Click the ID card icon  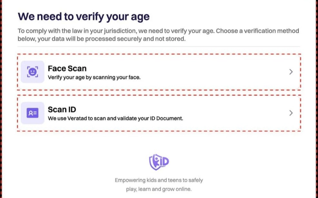(32, 113)
